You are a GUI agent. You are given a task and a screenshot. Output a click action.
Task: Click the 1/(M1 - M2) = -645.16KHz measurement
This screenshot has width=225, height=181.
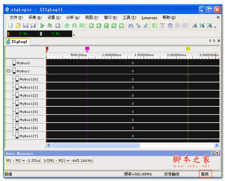pos(68,160)
